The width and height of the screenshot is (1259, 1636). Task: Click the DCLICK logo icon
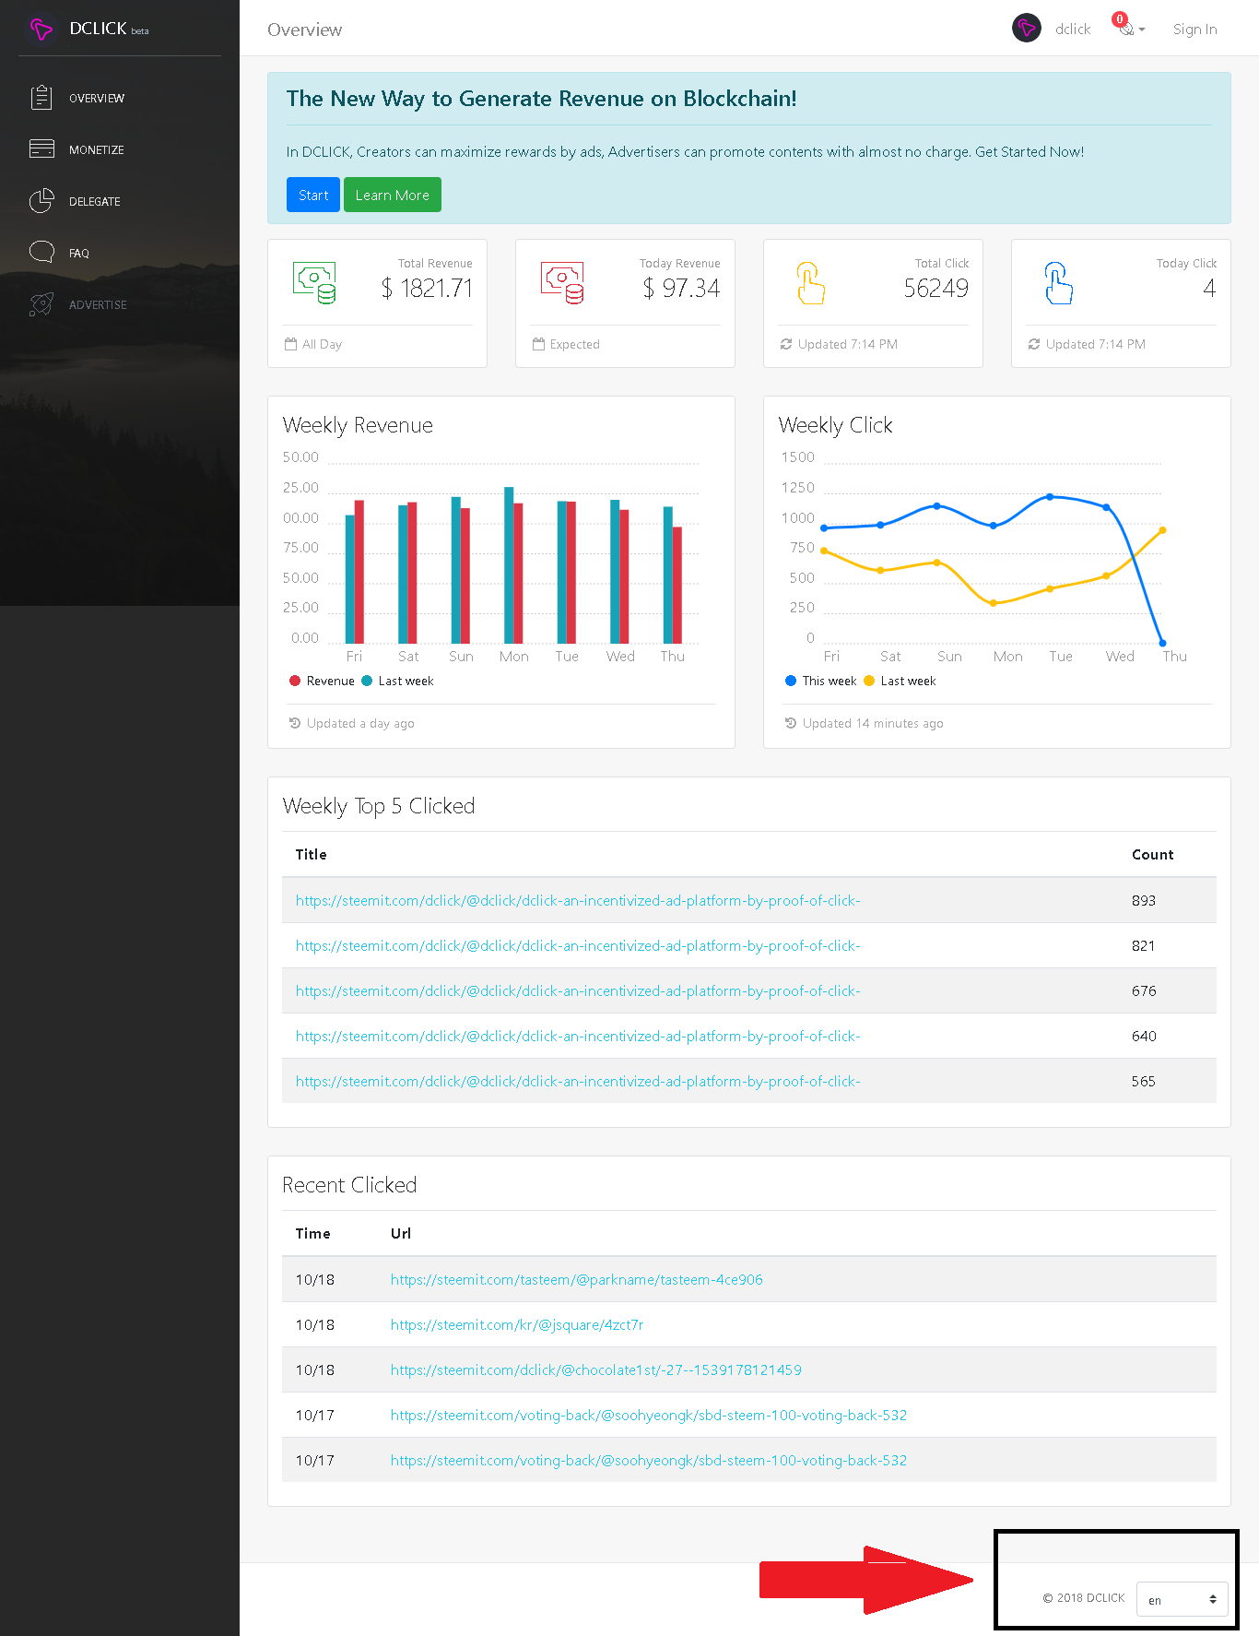click(x=41, y=30)
